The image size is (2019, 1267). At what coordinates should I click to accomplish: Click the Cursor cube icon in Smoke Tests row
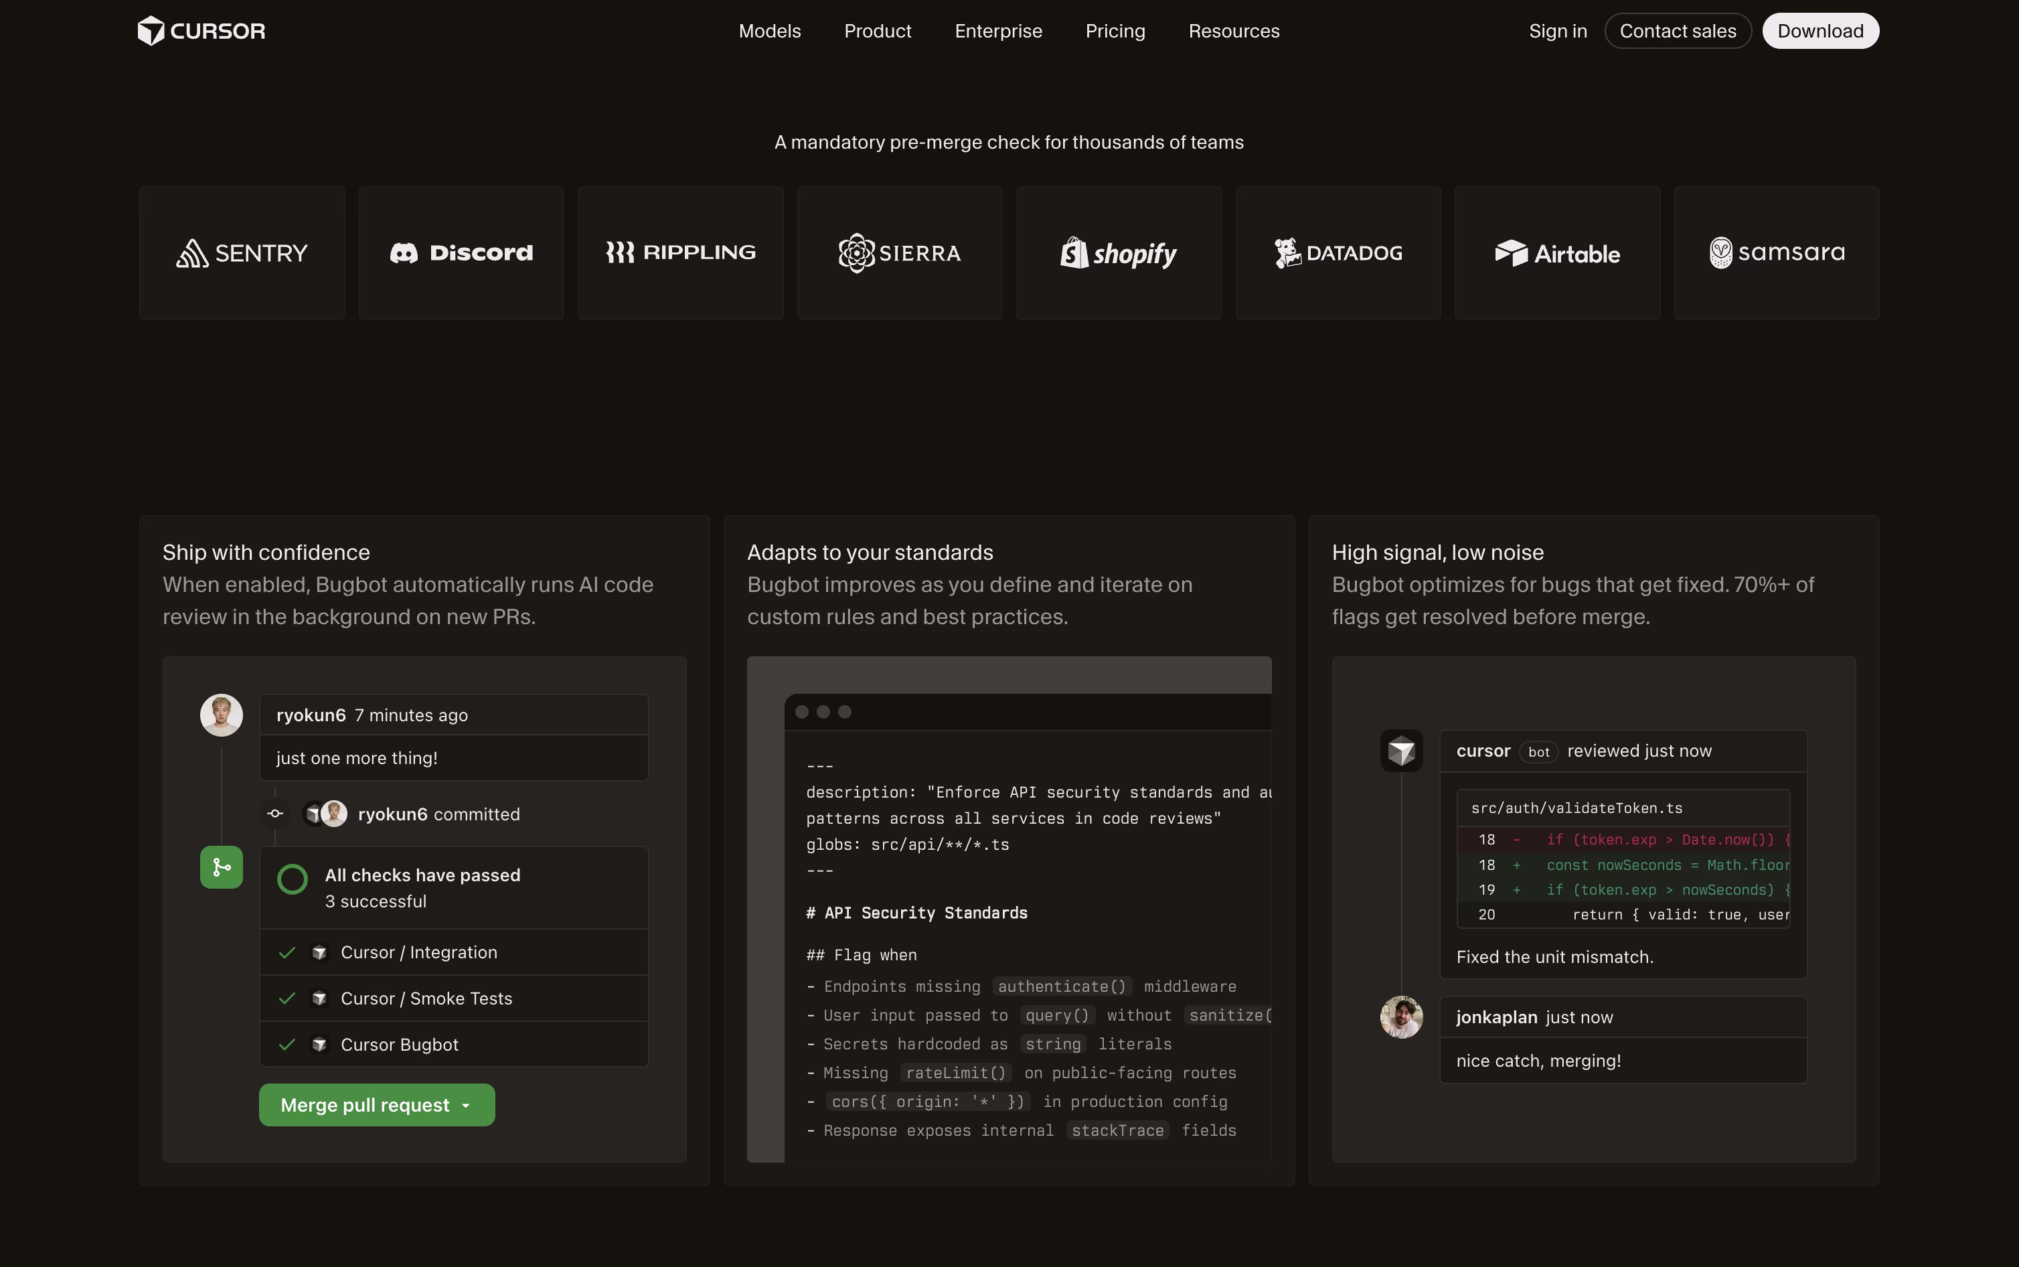coord(319,999)
